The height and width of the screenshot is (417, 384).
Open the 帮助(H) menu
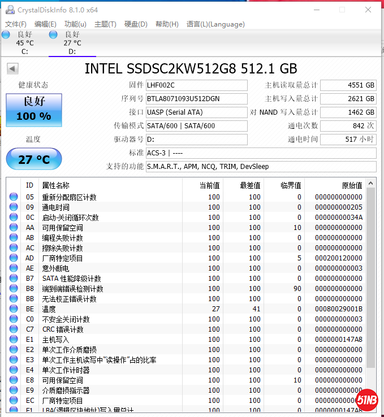tap(167, 24)
